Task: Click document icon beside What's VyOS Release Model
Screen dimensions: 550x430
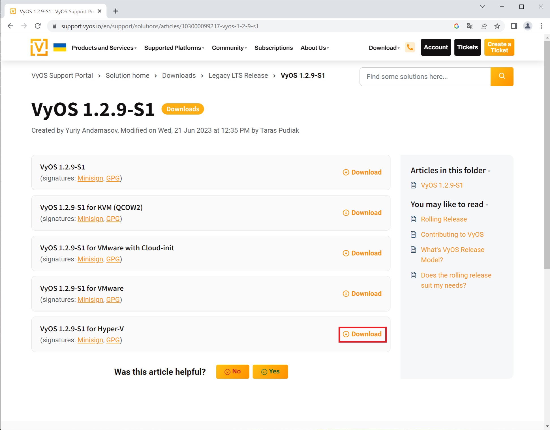Action: [x=414, y=250]
